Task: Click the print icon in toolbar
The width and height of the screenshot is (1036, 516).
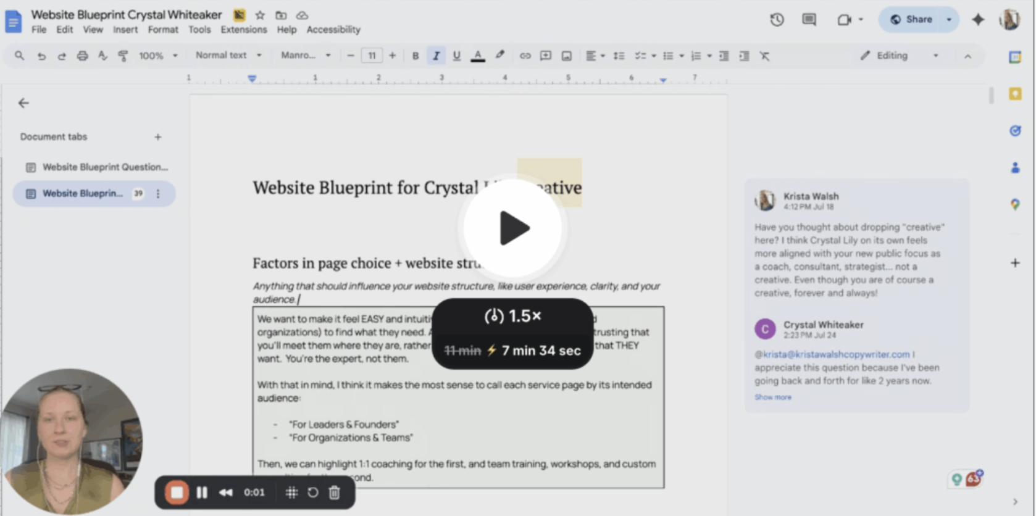Action: pos(82,56)
